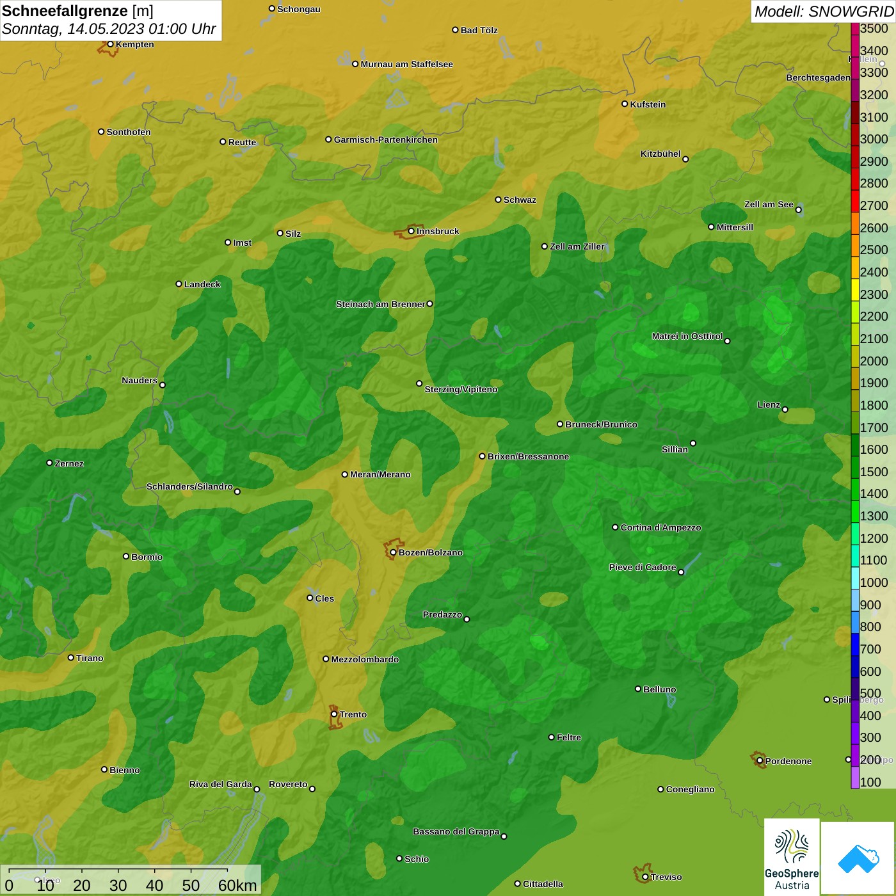Click the Reutte label
This screenshot has height=896, width=896.
[242, 142]
